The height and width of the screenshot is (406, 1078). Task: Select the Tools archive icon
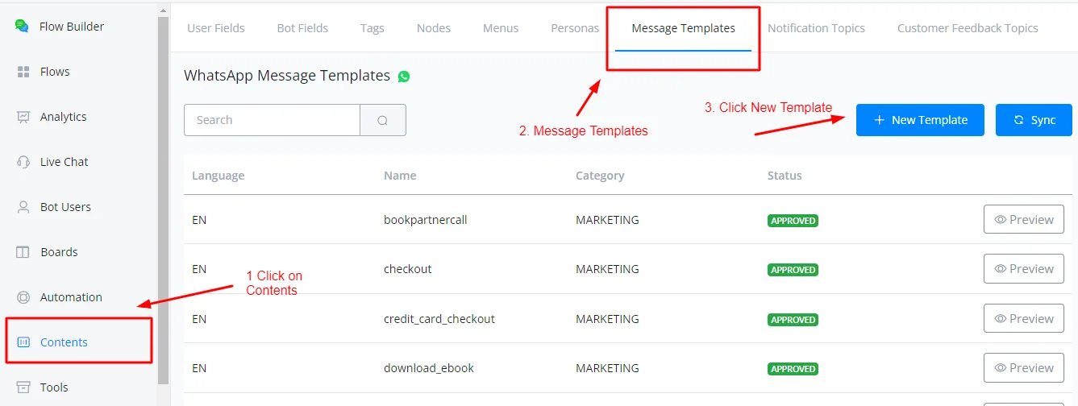(23, 387)
